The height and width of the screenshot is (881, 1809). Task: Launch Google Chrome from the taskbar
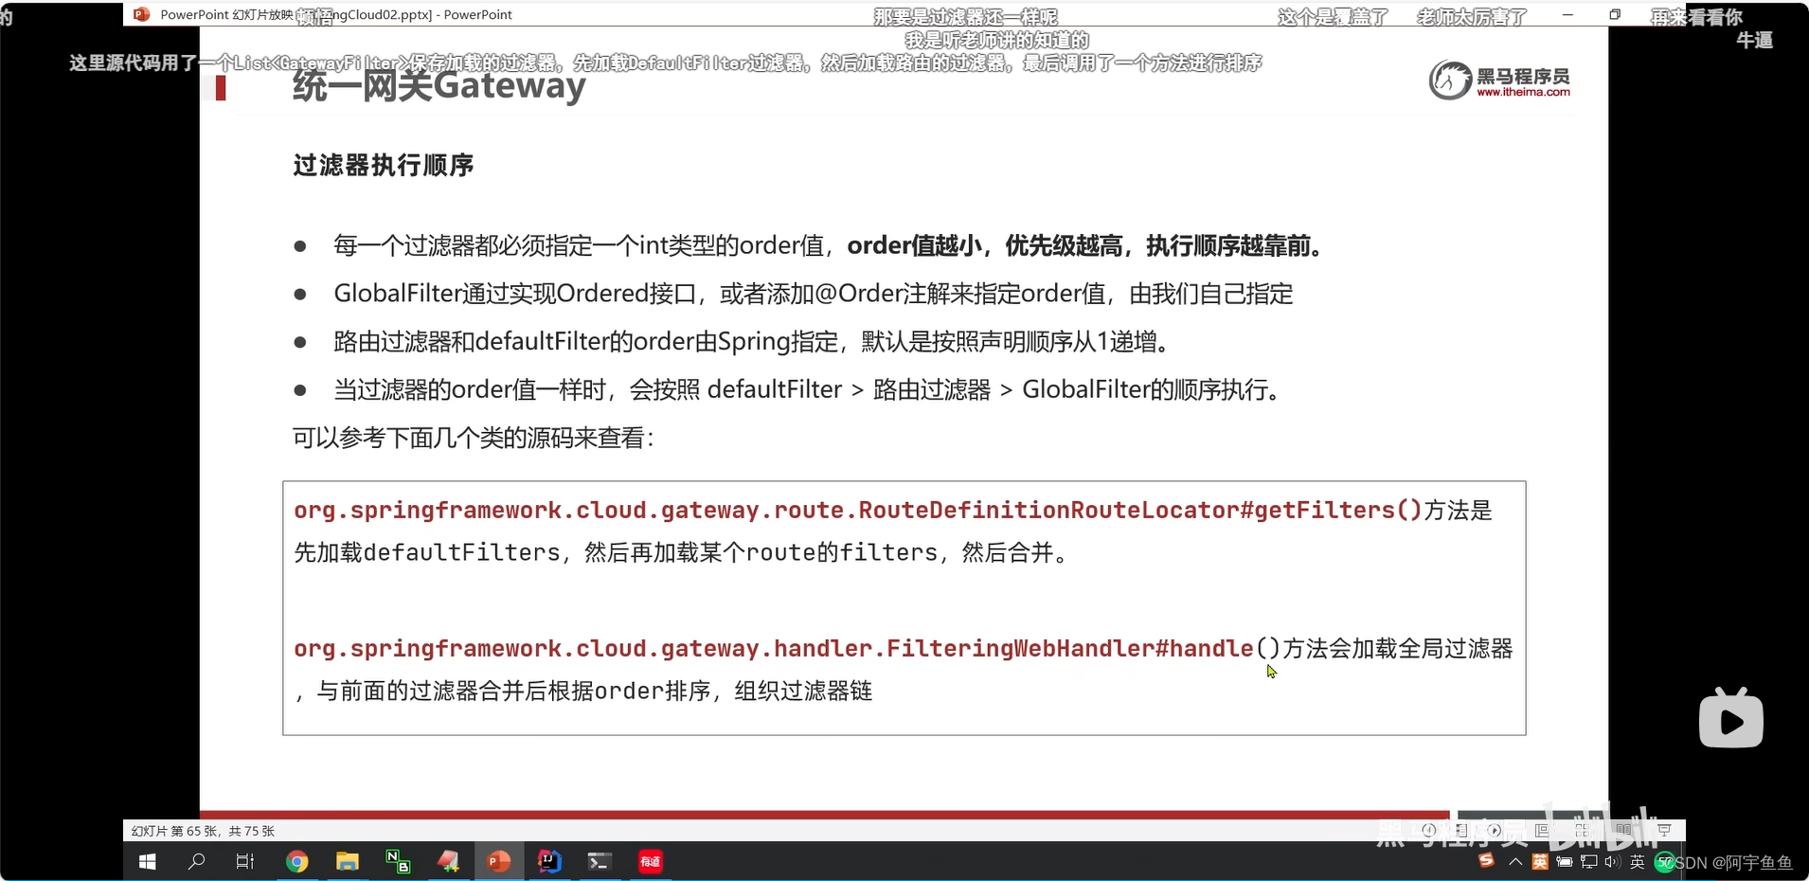[x=297, y=861]
